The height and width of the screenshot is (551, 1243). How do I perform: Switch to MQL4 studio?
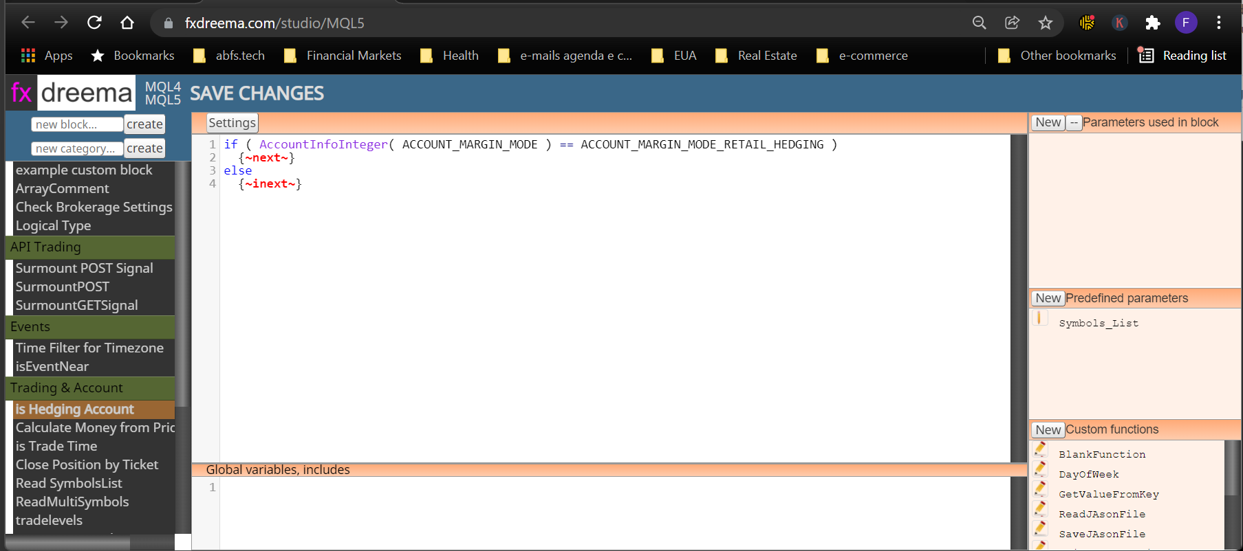[163, 87]
